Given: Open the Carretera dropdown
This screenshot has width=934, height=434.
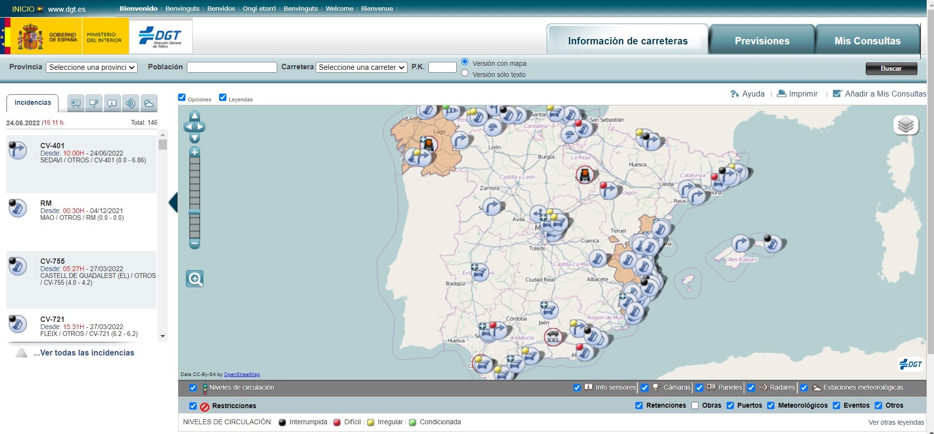Looking at the screenshot, I should click(362, 67).
